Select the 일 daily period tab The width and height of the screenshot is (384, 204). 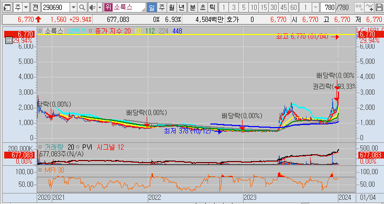151,7
